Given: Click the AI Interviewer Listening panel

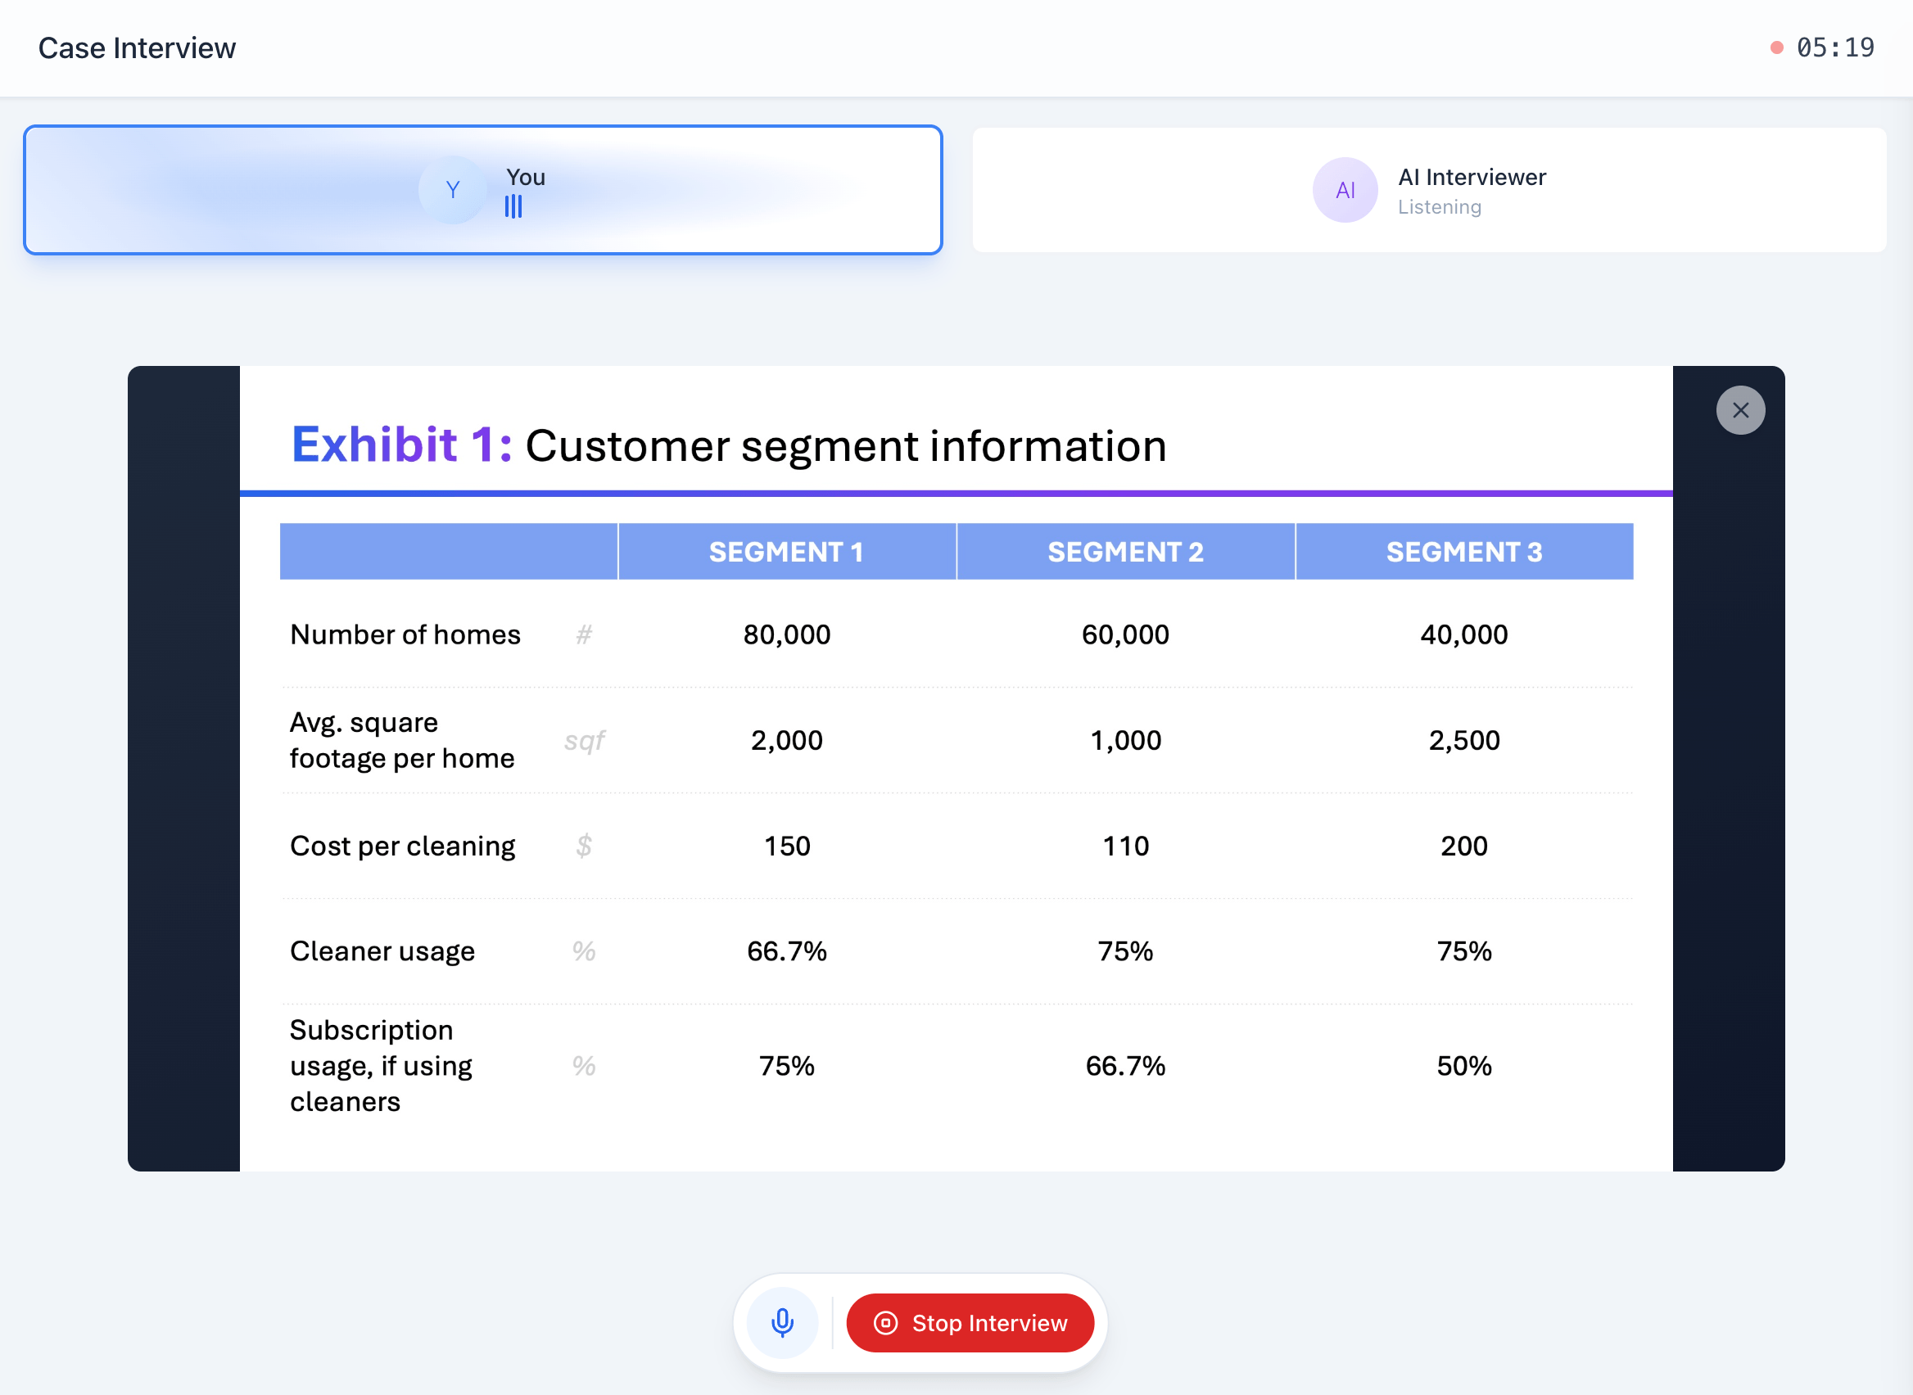Looking at the screenshot, I should click(1429, 190).
